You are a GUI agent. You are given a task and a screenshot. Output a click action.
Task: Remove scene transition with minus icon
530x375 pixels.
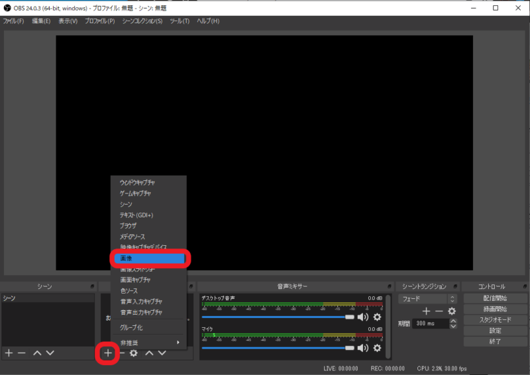[x=439, y=311]
